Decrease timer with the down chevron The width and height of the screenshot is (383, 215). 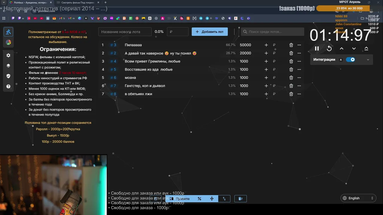pyautogui.click(x=354, y=48)
